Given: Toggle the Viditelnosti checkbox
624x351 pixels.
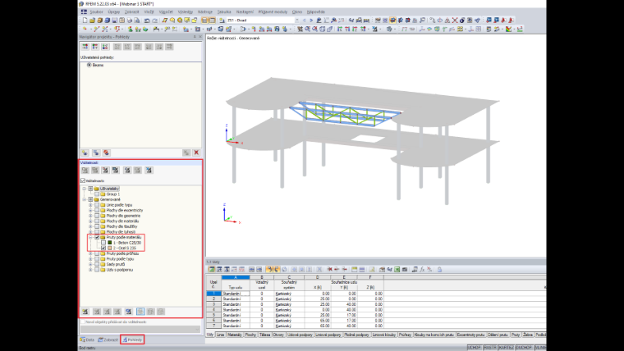Looking at the screenshot, I should click(83, 180).
